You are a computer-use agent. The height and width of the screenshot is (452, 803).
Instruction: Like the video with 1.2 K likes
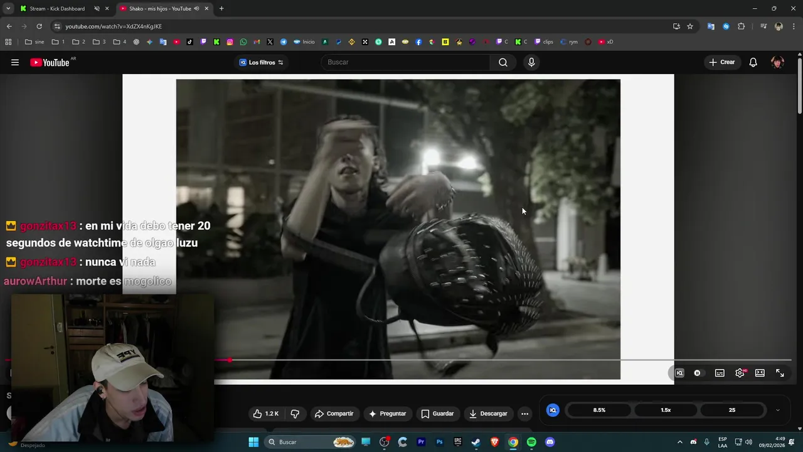pyautogui.click(x=265, y=414)
